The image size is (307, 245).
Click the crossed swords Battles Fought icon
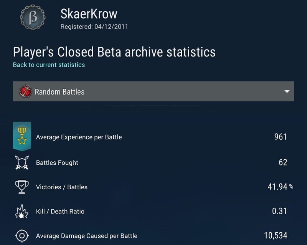(x=22, y=162)
